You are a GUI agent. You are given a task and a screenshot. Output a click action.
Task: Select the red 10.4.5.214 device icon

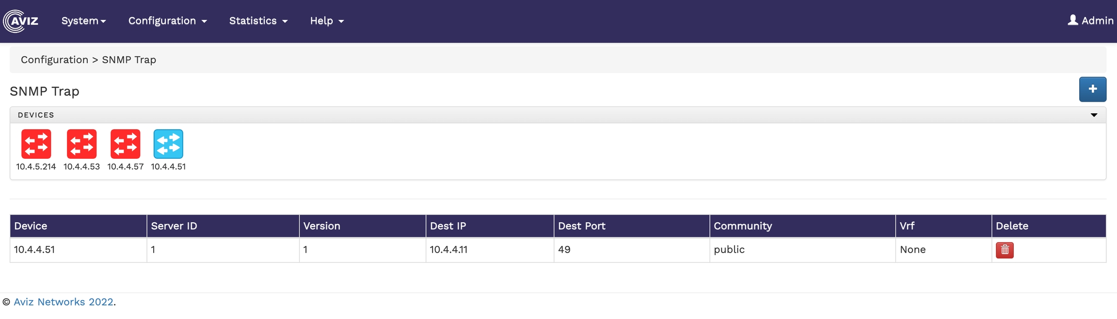point(36,144)
